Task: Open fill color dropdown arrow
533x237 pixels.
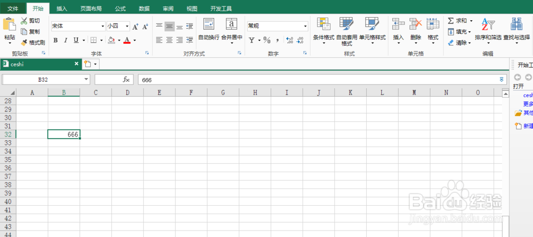Action: point(119,41)
